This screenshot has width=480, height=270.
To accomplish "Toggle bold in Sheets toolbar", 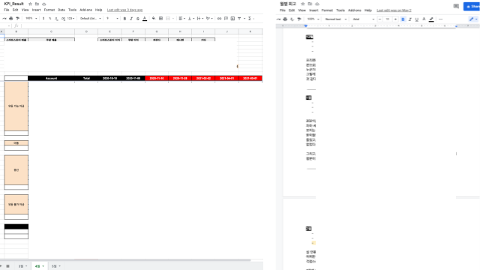I will tap(124, 18).
